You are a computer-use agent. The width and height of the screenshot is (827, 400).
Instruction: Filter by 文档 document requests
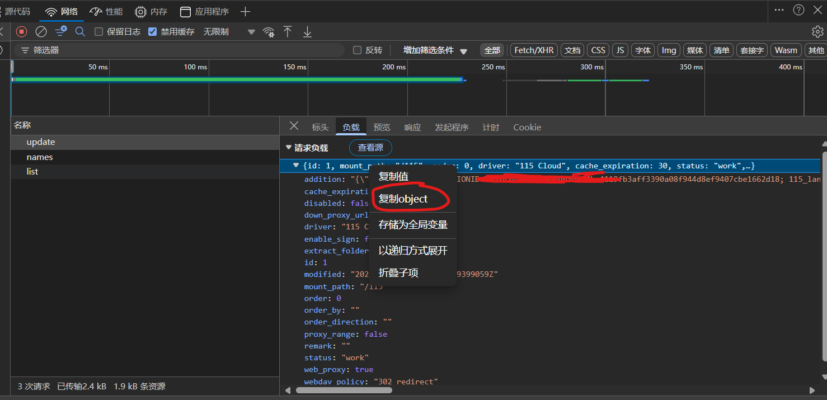coord(572,50)
